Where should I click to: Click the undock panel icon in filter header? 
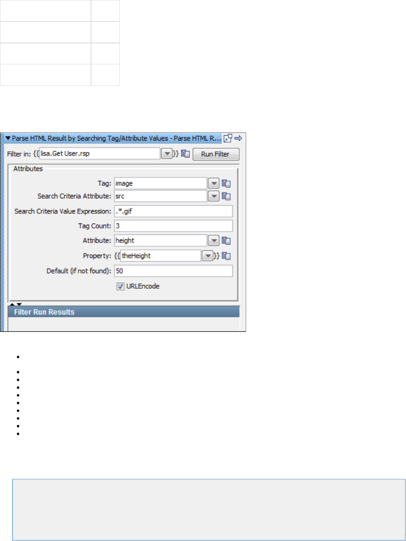point(228,138)
